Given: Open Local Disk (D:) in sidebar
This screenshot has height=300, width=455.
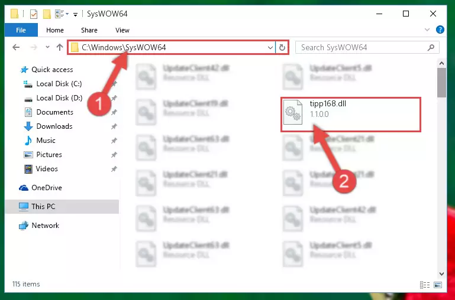Looking at the screenshot, I should click(59, 98).
